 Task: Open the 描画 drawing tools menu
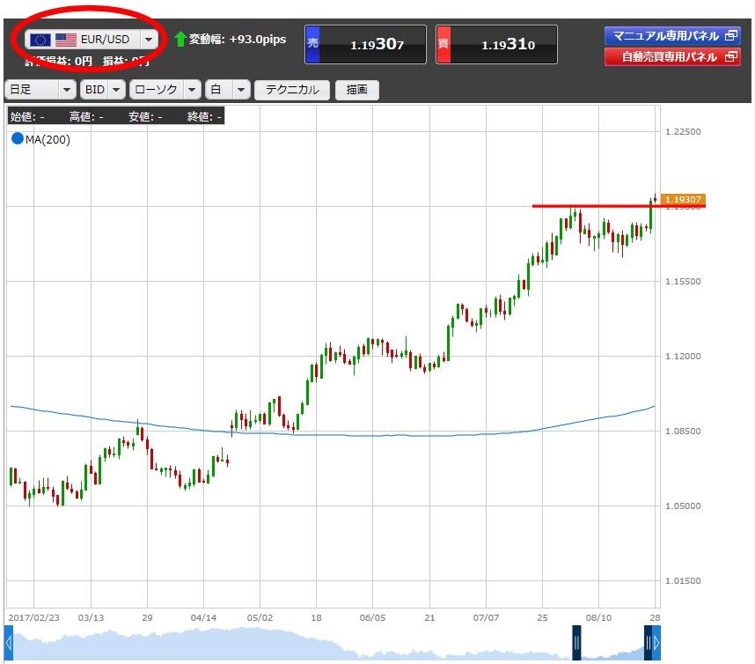pyautogui.click(x=356, y=90)
